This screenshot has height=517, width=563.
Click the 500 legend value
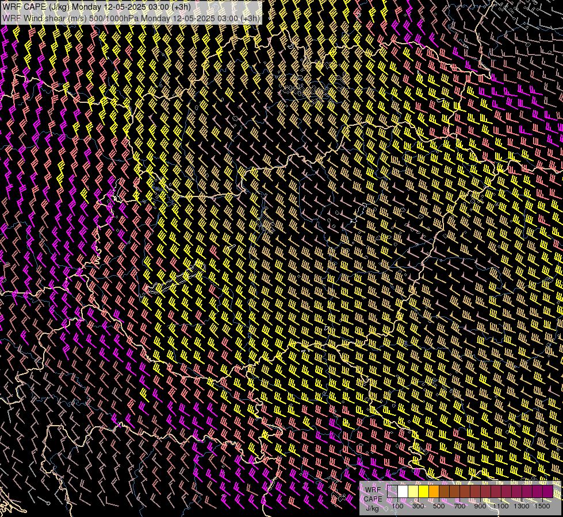coord(439,506)
